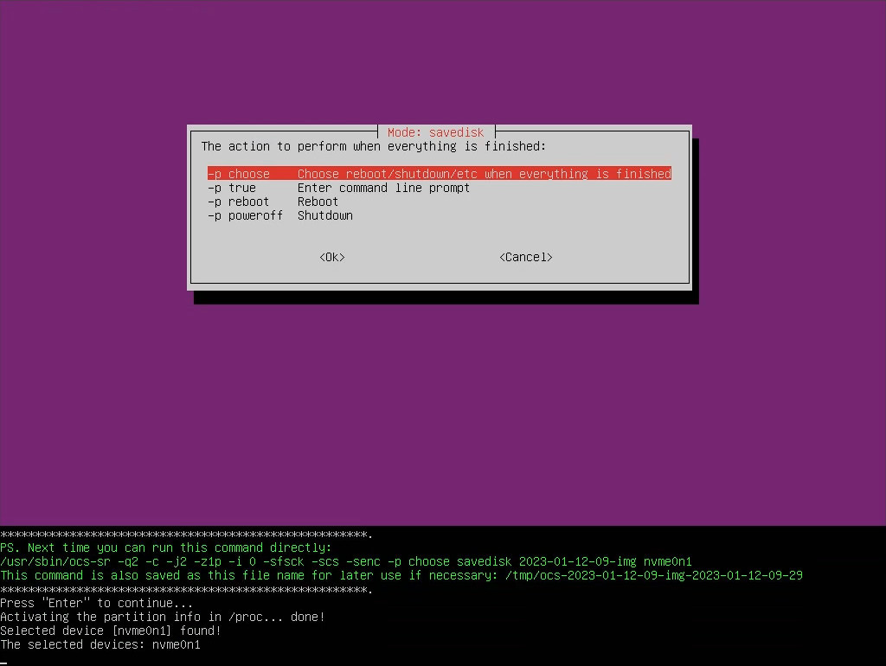Pick the "-p reboot" option flag
The image size is (886, 666).
pos(239,202)
